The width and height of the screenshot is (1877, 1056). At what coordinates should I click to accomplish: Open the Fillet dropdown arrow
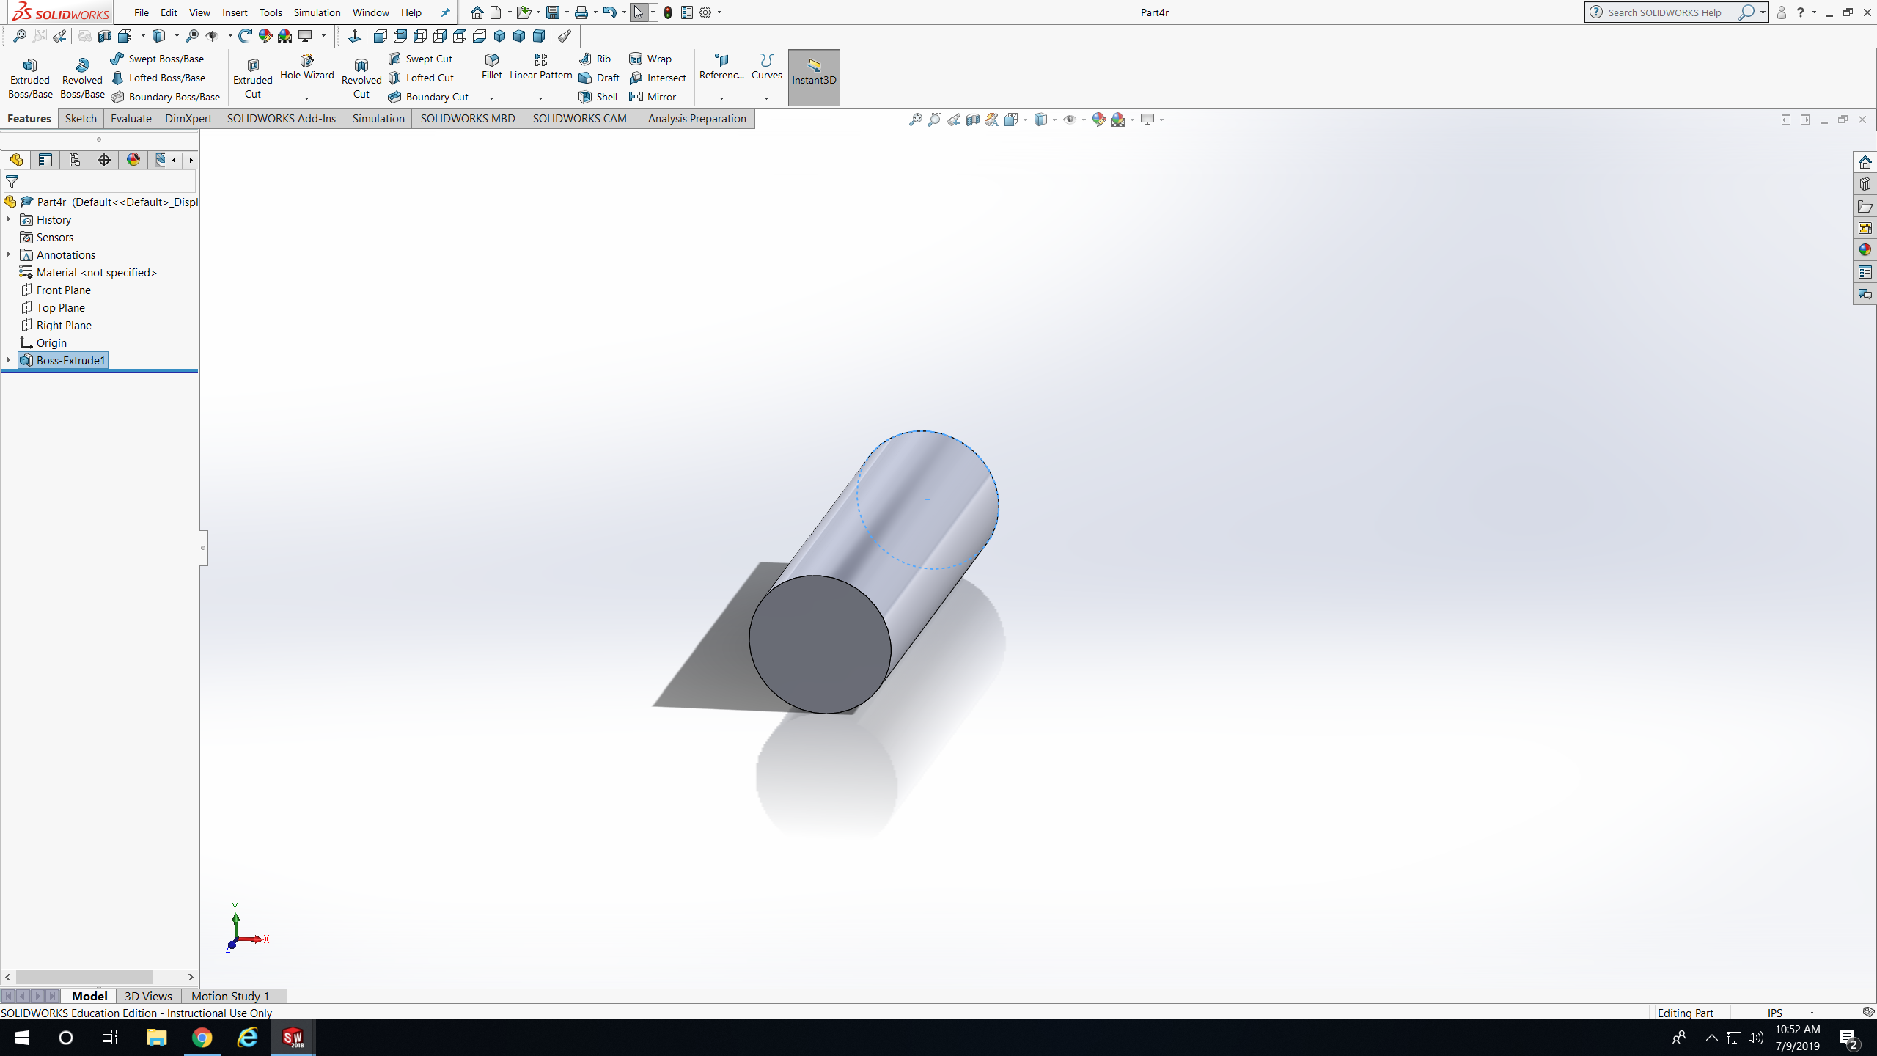(491, 98)
